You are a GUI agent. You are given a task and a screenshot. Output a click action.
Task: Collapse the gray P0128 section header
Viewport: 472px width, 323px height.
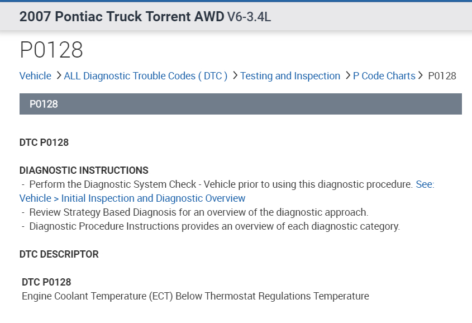click(x=240, y=104)
